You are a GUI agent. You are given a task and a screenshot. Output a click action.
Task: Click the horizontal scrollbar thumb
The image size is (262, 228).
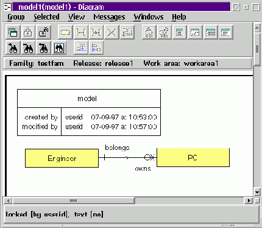click(x=74, y=201)
